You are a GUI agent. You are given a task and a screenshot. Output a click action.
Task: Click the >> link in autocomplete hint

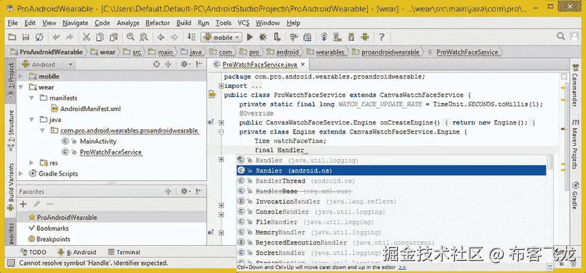[403, 267]
